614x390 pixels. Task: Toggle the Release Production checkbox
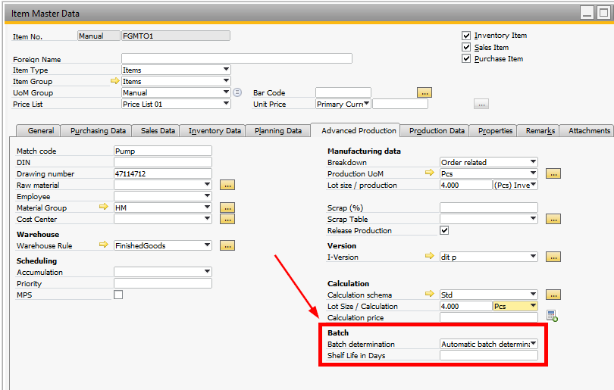(444, 230)
